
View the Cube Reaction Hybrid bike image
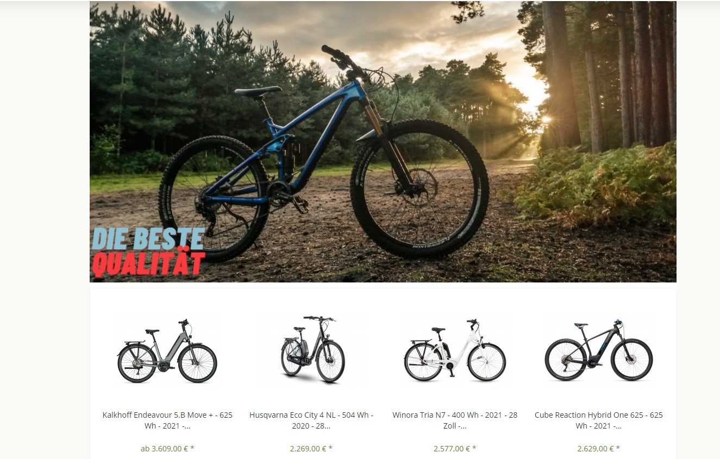coord(599,350)
